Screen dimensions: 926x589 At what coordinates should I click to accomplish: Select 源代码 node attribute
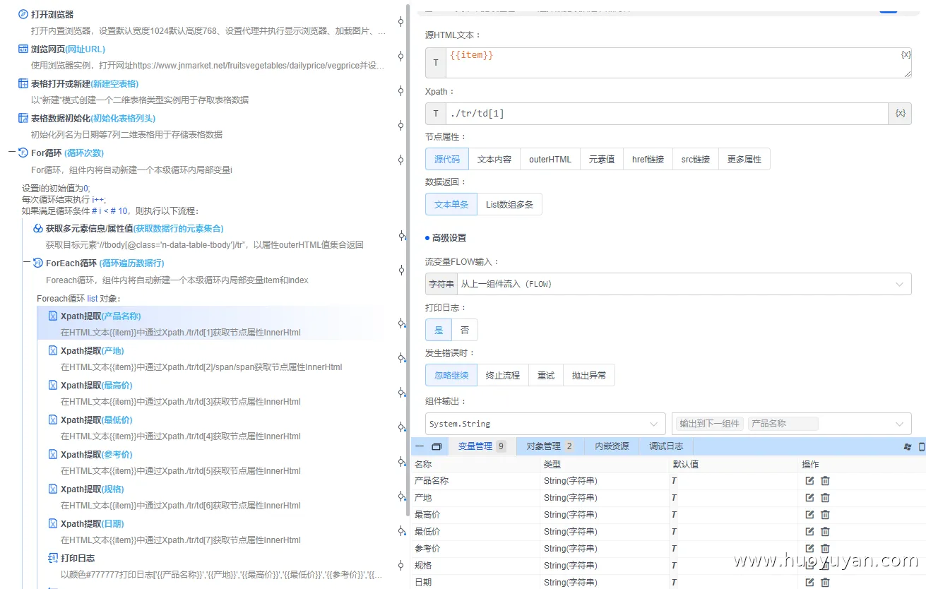click(x=446, y=159)
